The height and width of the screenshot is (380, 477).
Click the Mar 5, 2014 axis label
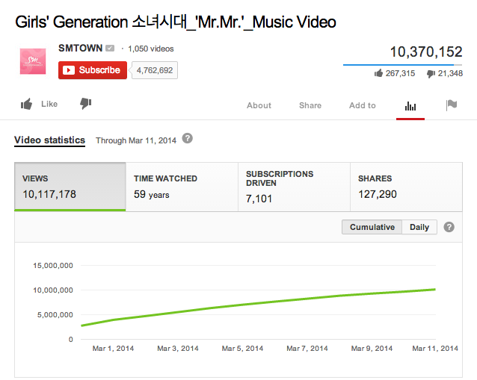tap(242, 349)
